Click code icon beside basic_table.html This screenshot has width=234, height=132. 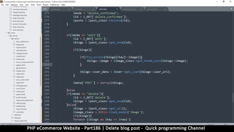click(x=14, y=41)
